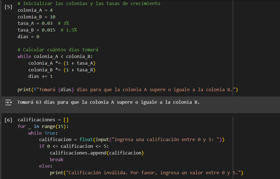Screen dimensions: 280x179
Task: Click the 'for _ in range(15):' line
Action: pos(43,127)
